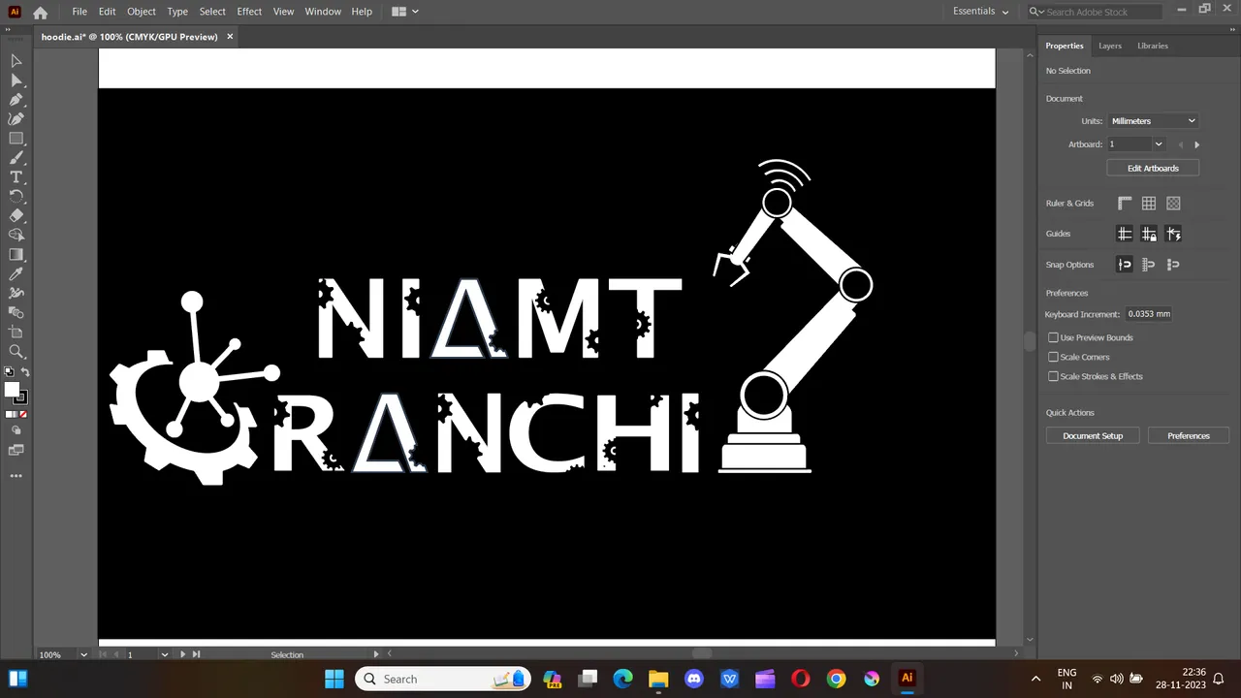Toggle Show Grid in Properties

click(1149, 204)
